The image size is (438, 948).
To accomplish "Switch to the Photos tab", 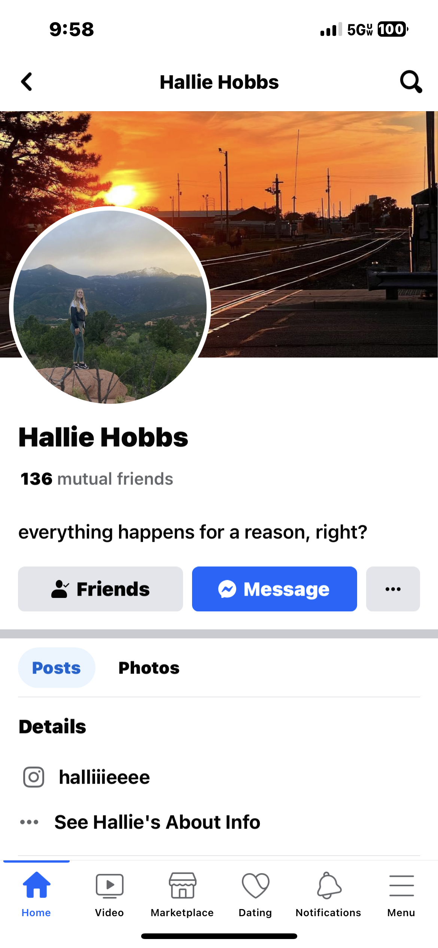I will click(x=149, y=668).
